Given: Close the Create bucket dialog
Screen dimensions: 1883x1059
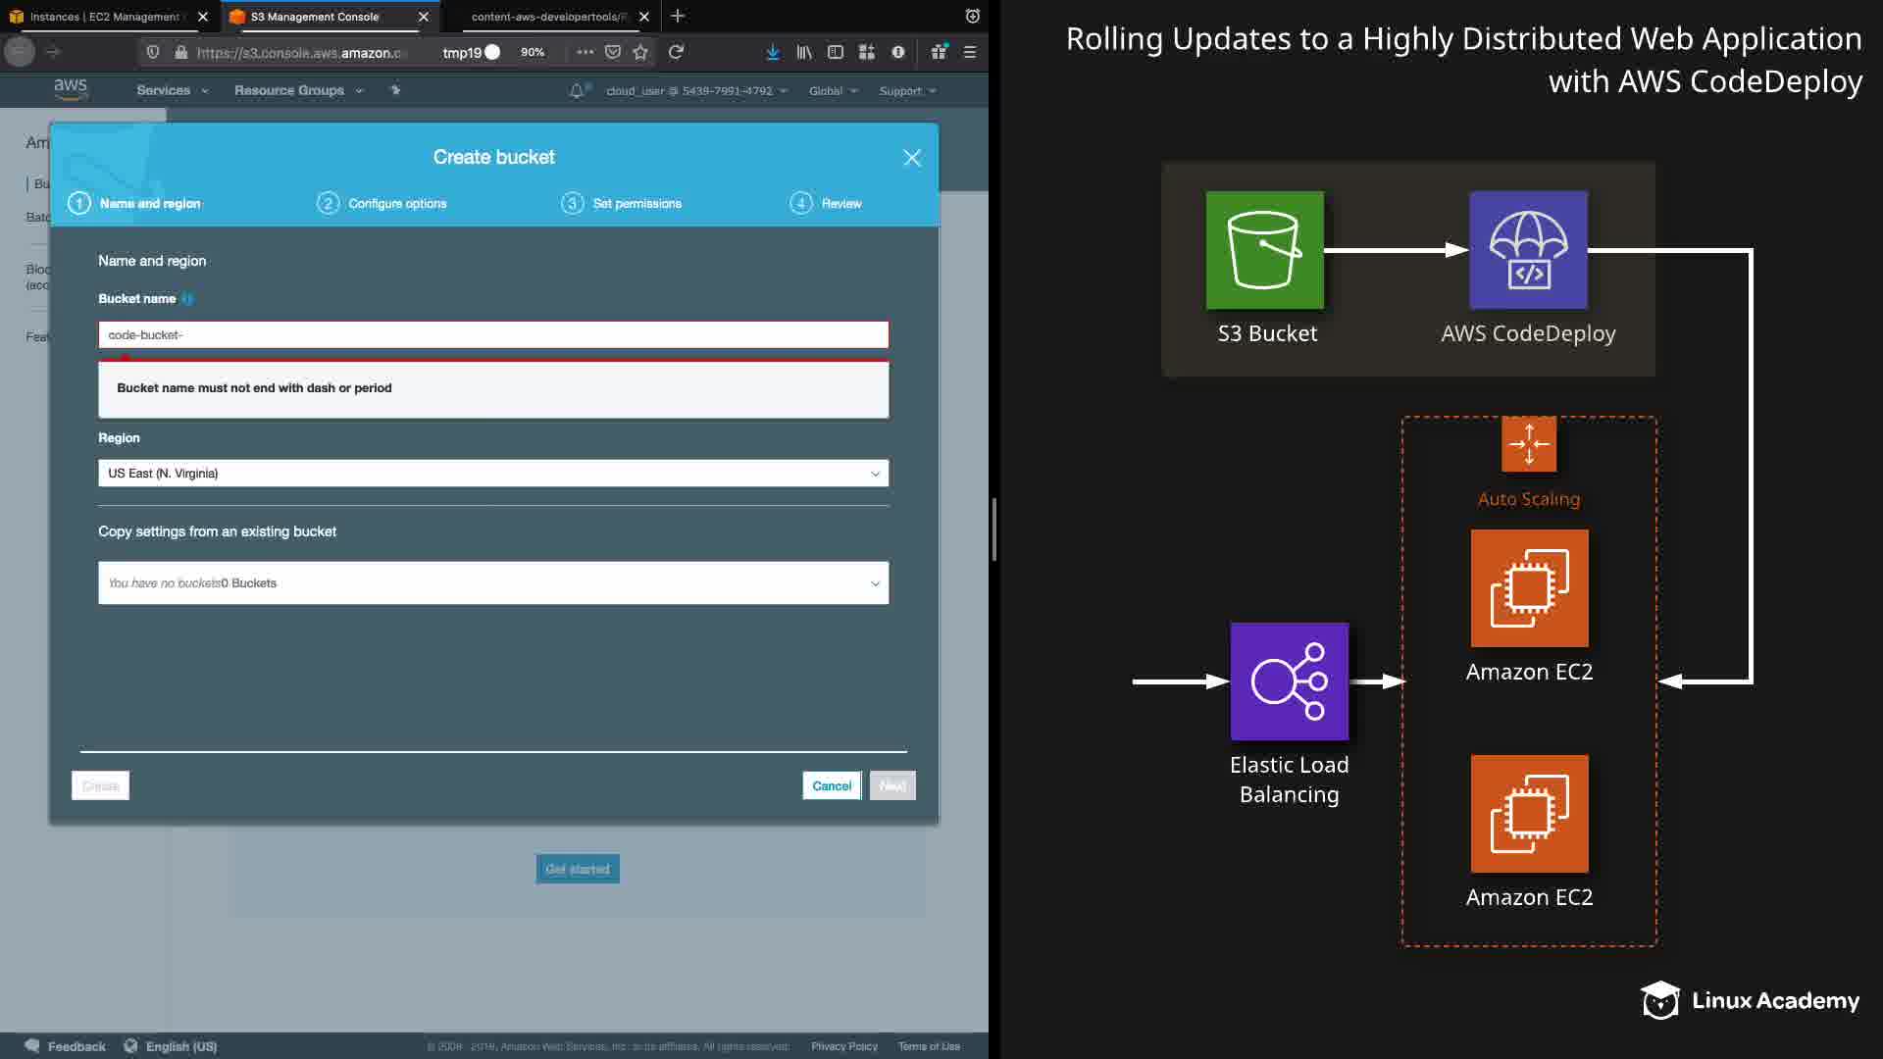Looking at the screenshot, I should coord(911,158).
